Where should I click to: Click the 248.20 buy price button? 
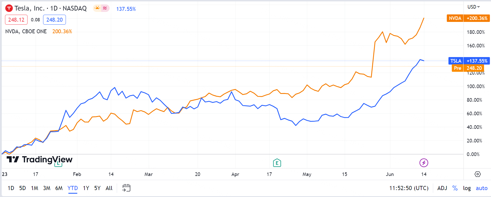[x=54, y=20]
